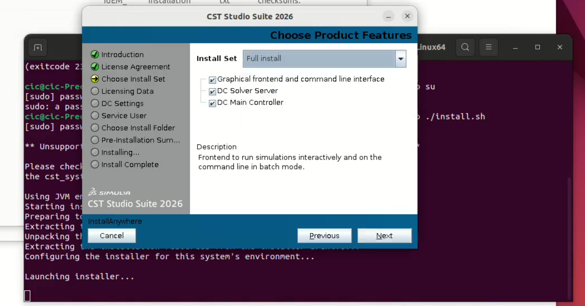Screen dimensions: 585x306
Task: Click the License Agreement green checkmark icon
Action: click(x=95, y=66)
